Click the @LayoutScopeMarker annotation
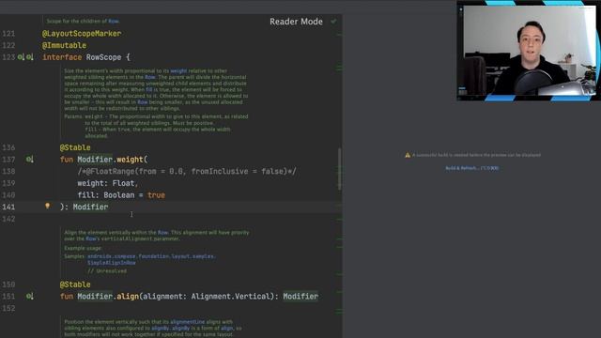Image resolution: width=601 pixels, height=338 pixels. (x=82, y=34)
